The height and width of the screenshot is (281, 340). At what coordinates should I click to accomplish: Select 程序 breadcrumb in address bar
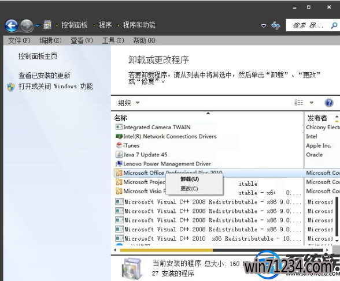[105, 25]
